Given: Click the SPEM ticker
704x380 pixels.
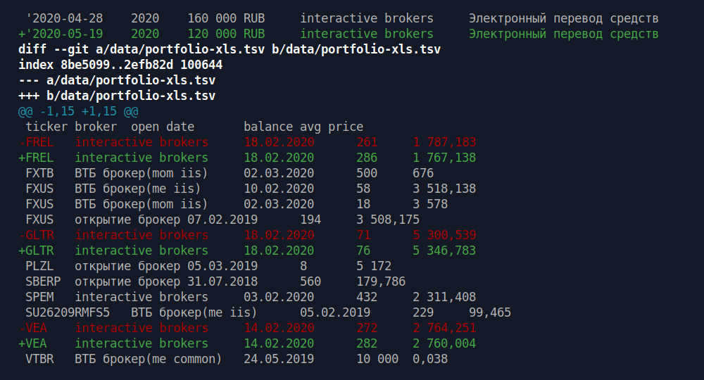Looking at the screenshot, I should [x=39, y=297].
